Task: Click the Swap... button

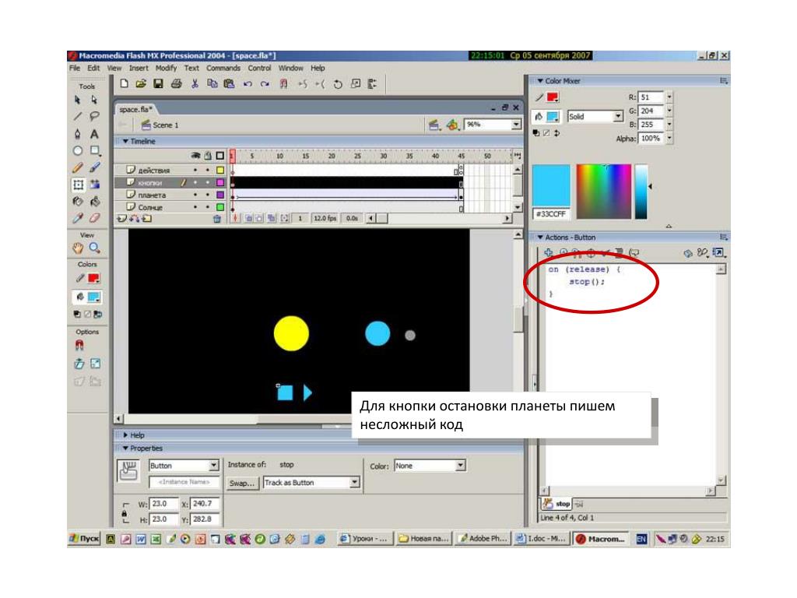Action: (242, 483)
